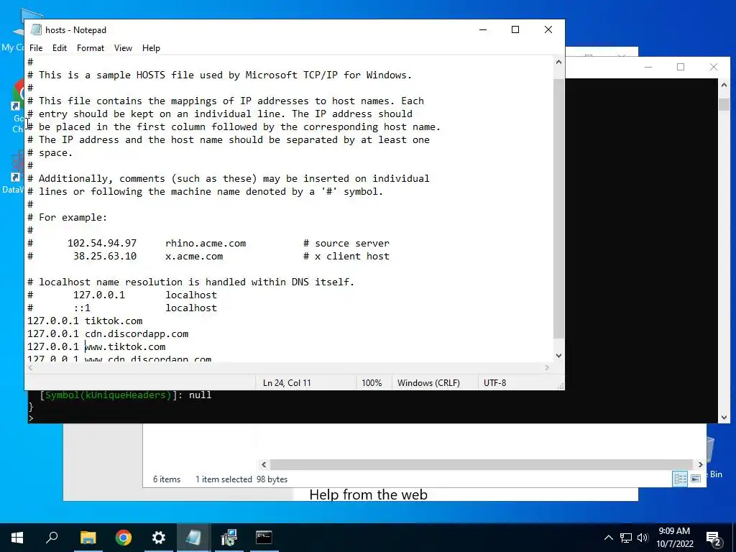This screenshot has width=736, height=552.
Task: Click the 100% zoom status entry
Action: [372, 383]
